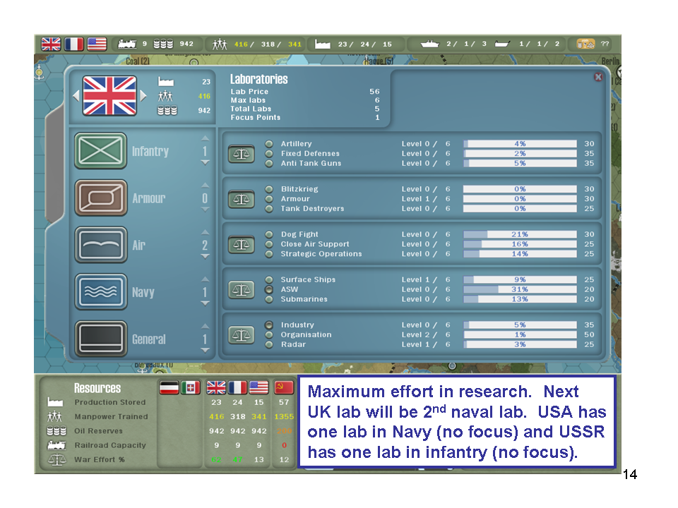Click the Surface Ships research label
This screenshot has height=508, width=678.
tap(308, 279)
